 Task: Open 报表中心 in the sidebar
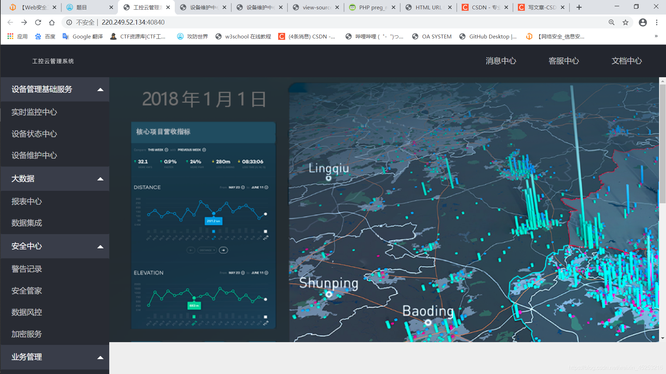coord(26,202)
